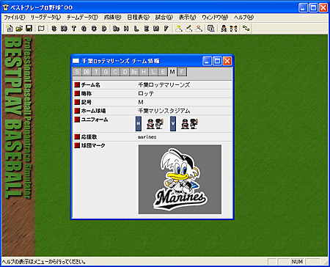
Task: Click the T icon in main toolbar
Action: 74,29
